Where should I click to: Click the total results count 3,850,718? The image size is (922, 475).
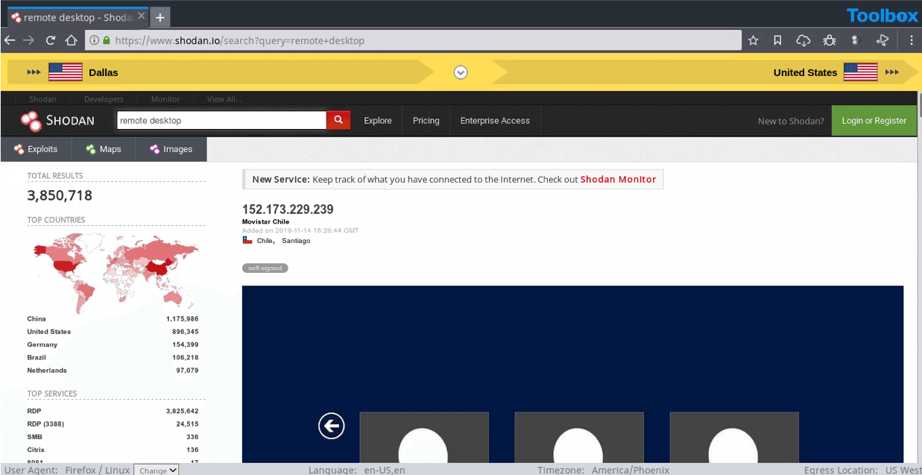[60, 195]
